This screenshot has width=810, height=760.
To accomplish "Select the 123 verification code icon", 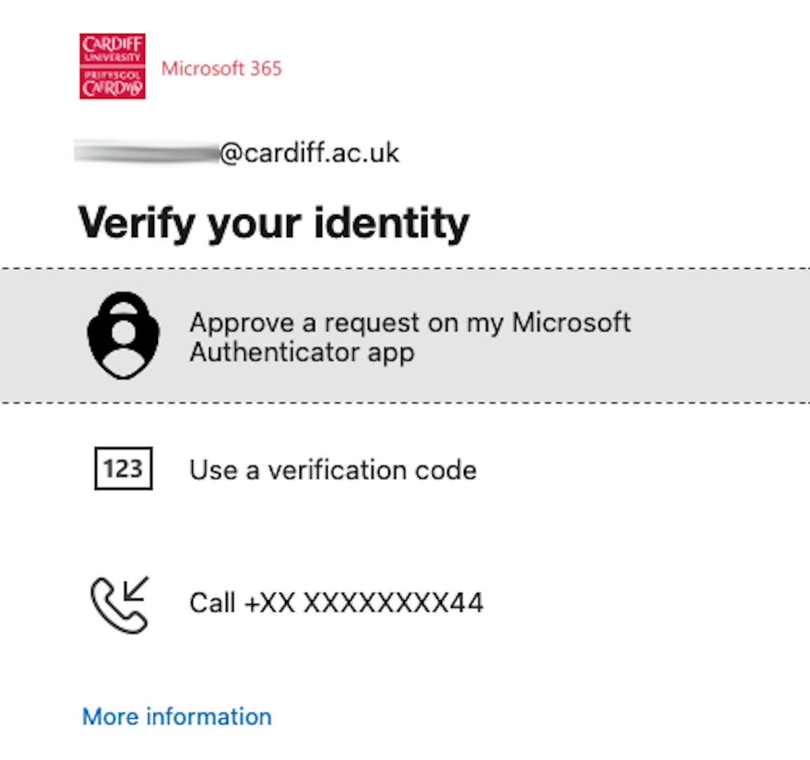I will (x=123, y=469).
